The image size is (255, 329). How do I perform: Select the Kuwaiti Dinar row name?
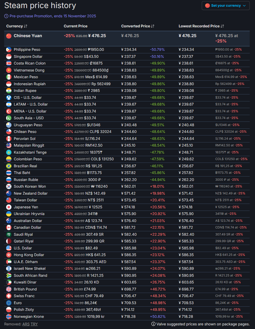click(x=25, y=282)
